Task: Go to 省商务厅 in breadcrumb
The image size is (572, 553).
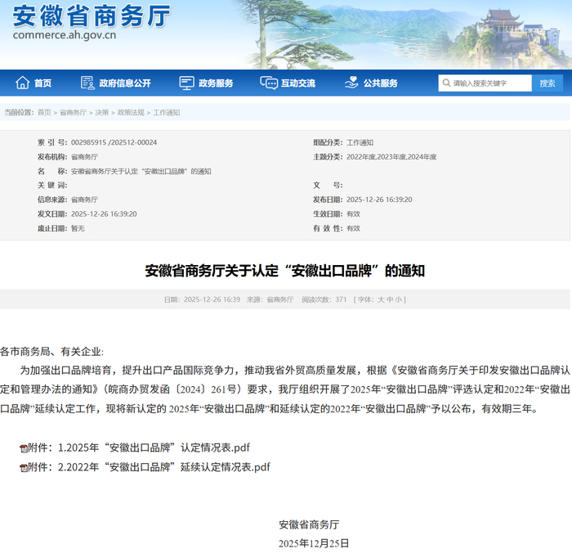Action: (73, 113)
